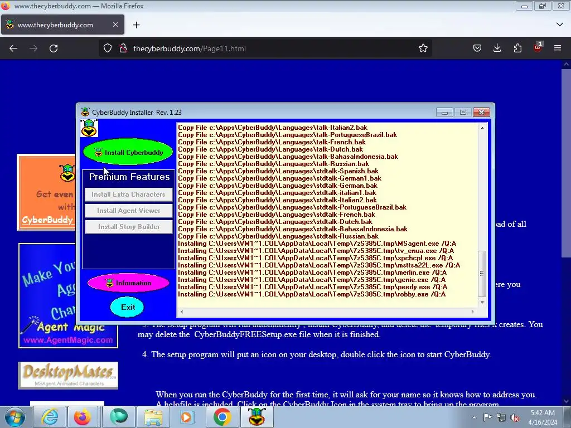Click the Install Agent Viewer button

(x=129, y=210)
